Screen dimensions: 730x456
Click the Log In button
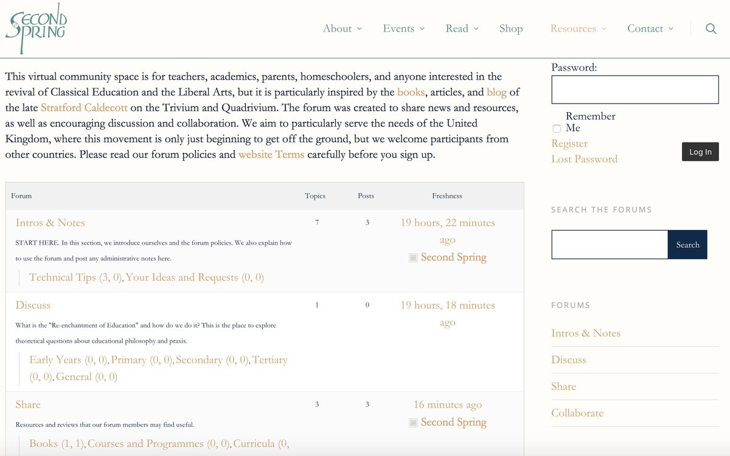click(x=700, y=152)
